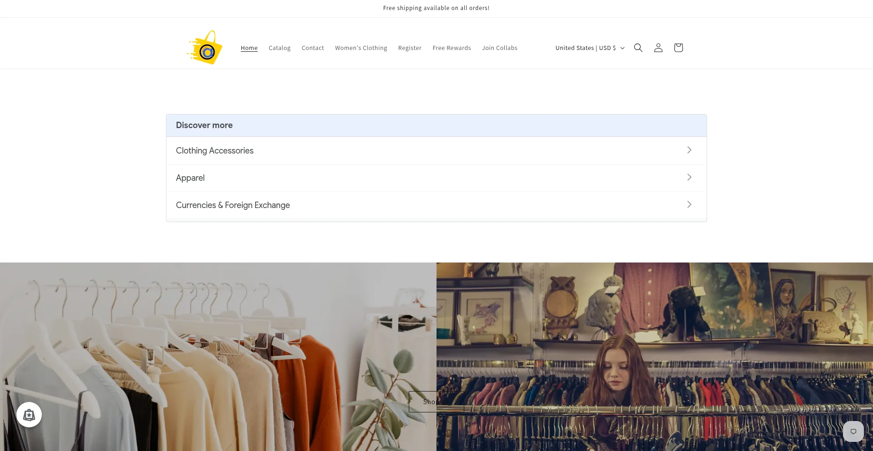The width and height of the screenshot is (873, 451).
Task: Open the account login person icon
Action: 658,48
